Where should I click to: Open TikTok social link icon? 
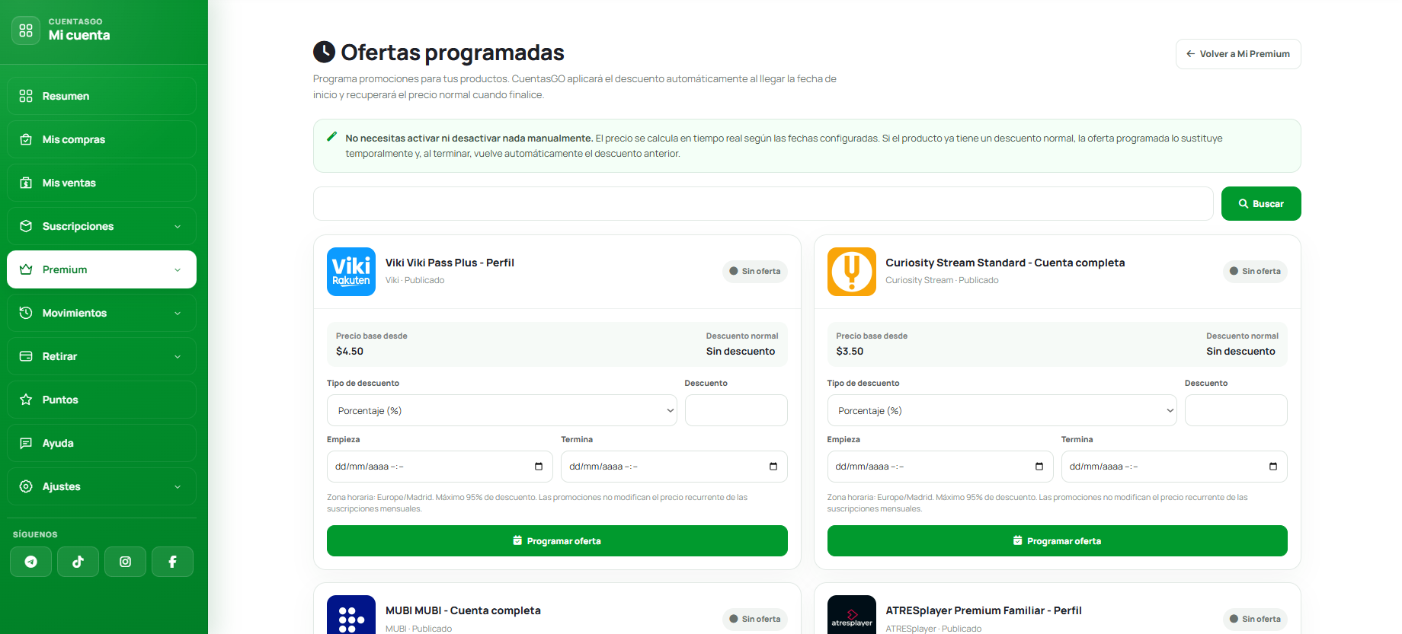[78, 562]
